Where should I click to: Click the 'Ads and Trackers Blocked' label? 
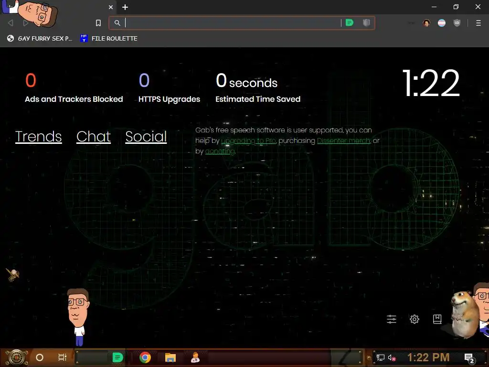74,99
